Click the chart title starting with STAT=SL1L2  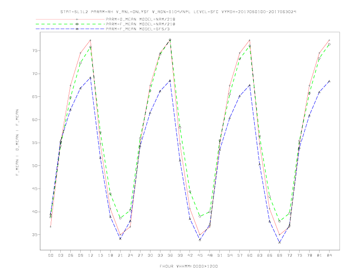point(178,12)
